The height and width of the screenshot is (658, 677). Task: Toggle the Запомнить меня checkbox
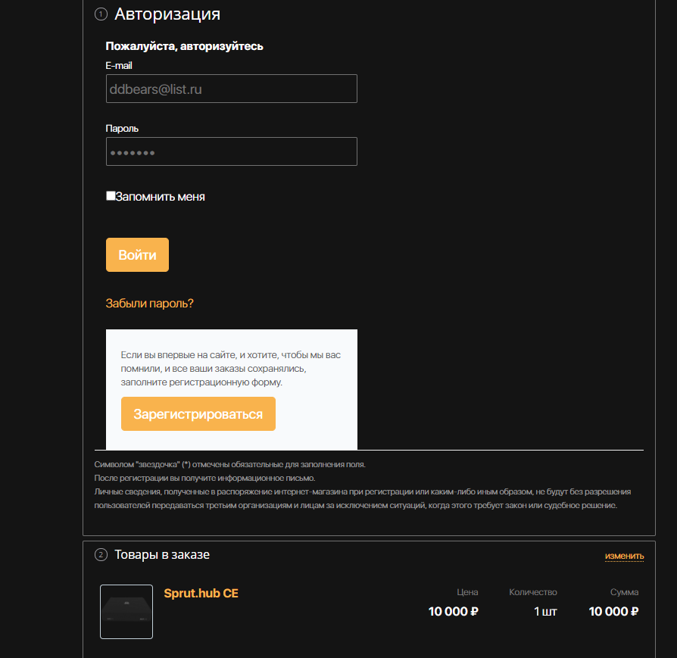(x=111, y=196)
